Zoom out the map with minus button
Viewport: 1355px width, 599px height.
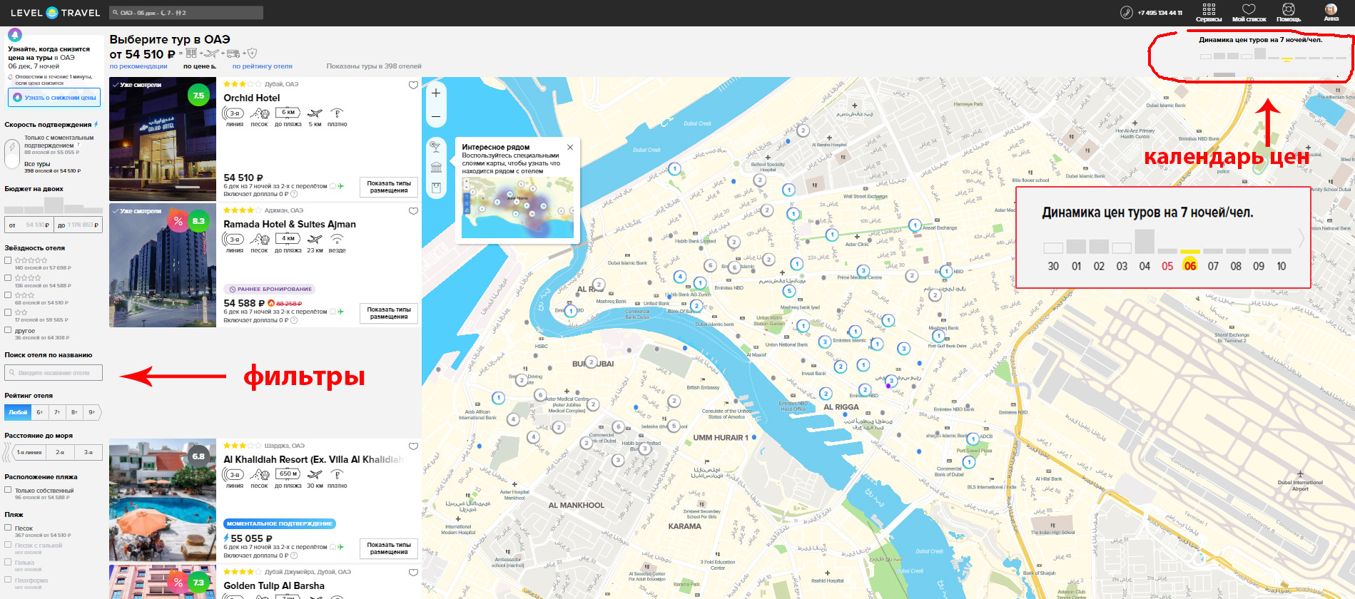[x=436, y=116]
